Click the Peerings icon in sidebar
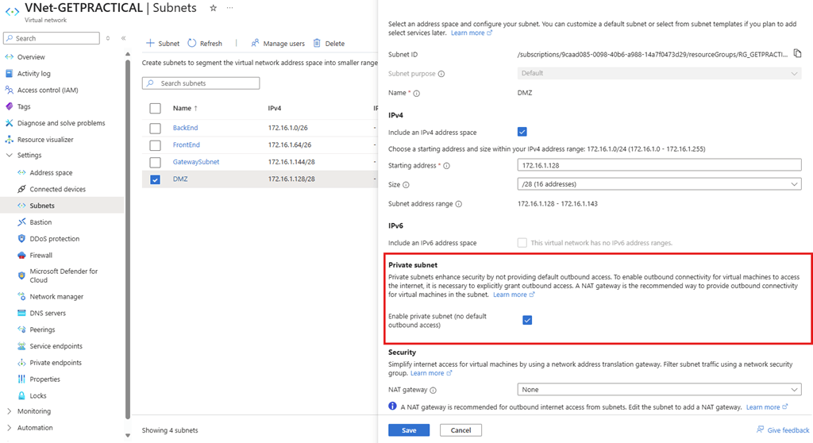The height and width of the screenshot is (443, 813). coord(21,329)
